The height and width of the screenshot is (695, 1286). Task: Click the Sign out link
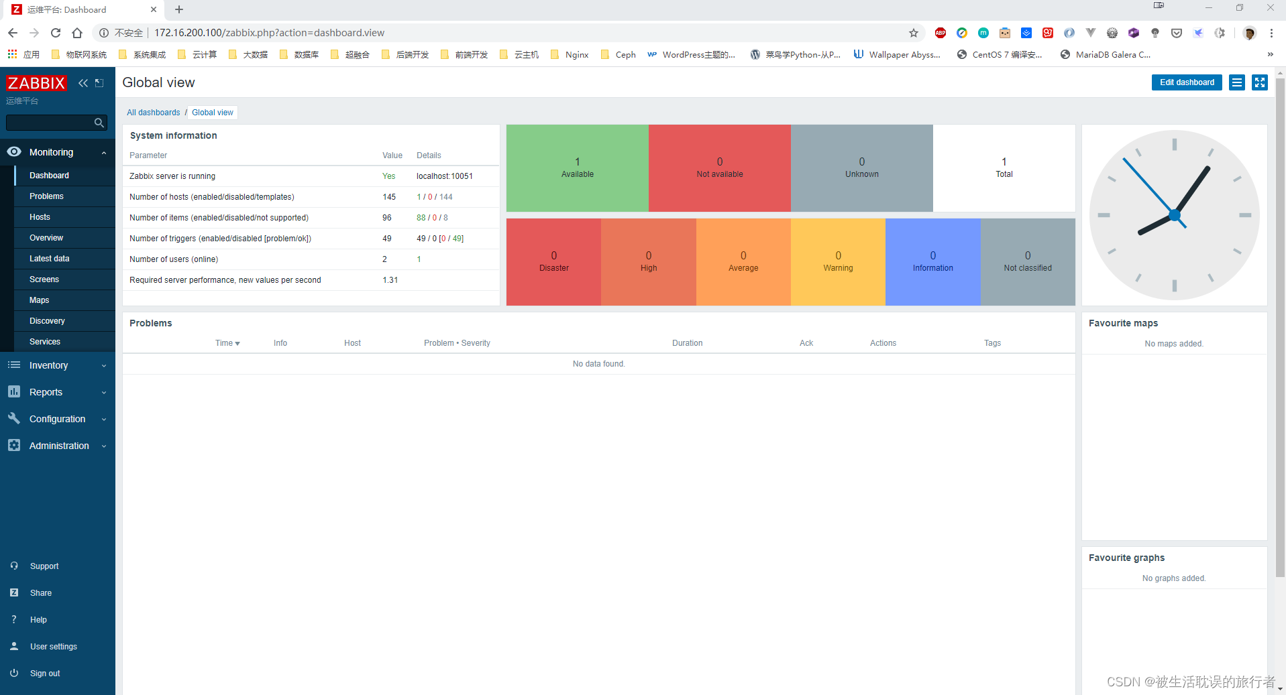(45, 674)
